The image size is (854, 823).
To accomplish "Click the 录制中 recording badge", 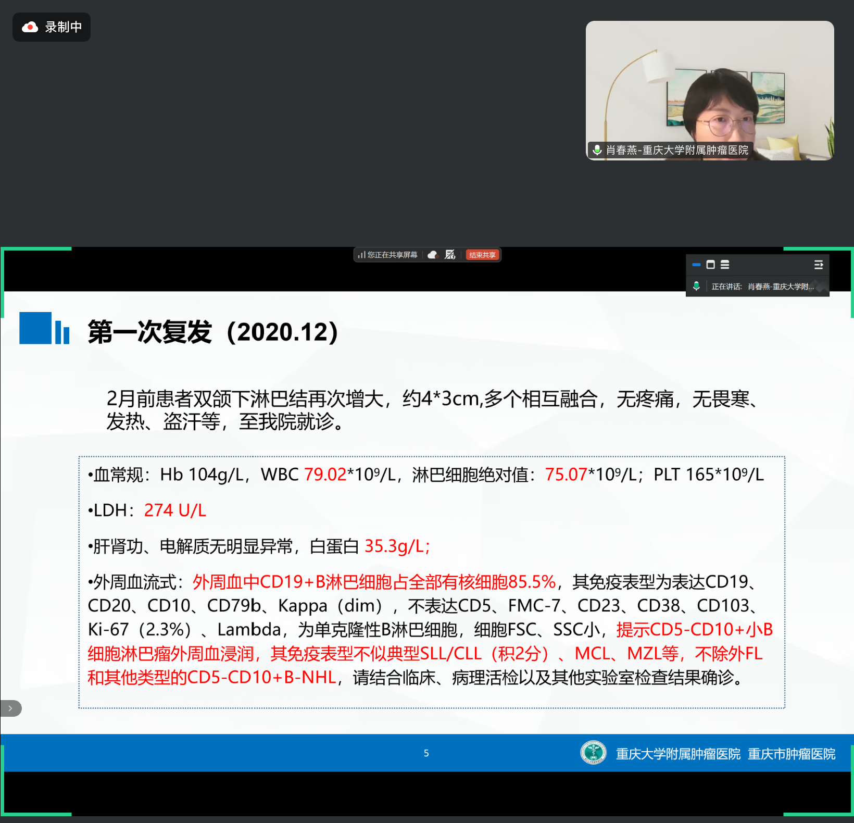I will coord(51,27).
